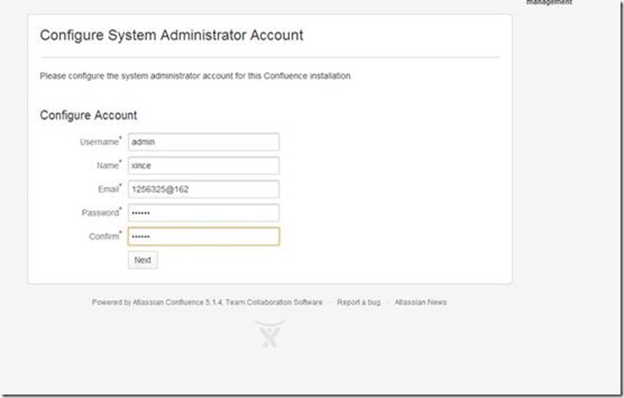Click the Atlassian Confluence 5.1.4 footer text
Screen dimensions: 624x398
pos(178,302)
